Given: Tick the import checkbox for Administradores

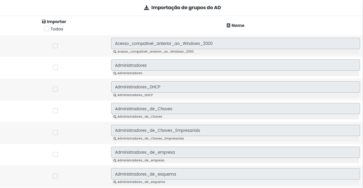Looking at the screenshot, I should (x=55, y=67).
